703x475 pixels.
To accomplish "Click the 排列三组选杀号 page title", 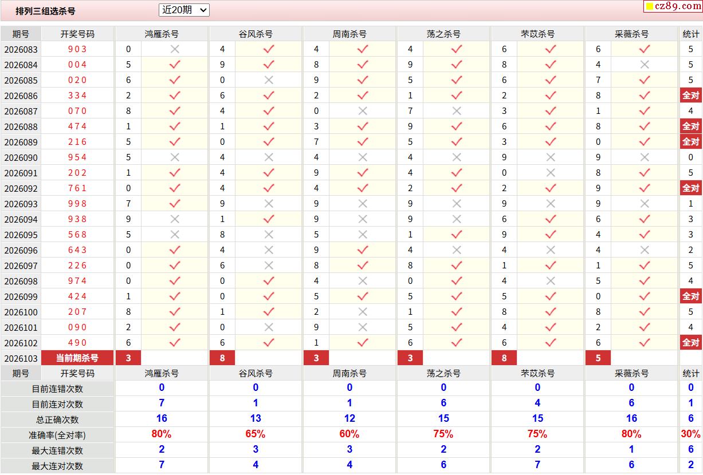I will pos(45,11).
